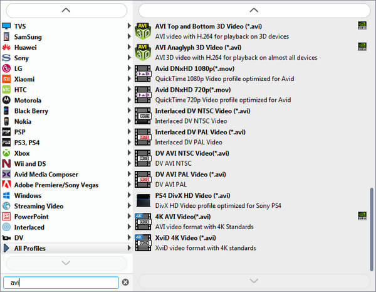Click the Adobe logo icon
376x292 pixels.
6,185
